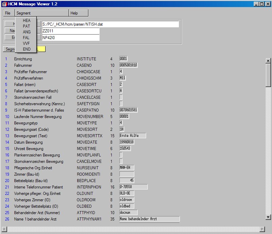Open the File menu
The height and width of the screenshot is (234, 272).
coord(8,13)
